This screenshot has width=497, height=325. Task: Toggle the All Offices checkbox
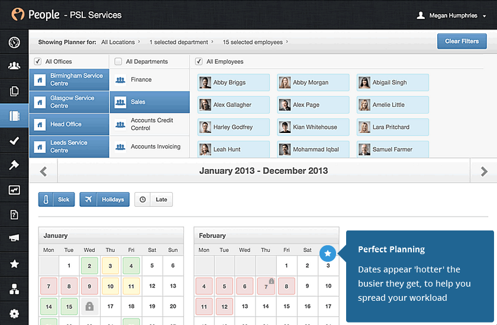(x=38, y=61)
